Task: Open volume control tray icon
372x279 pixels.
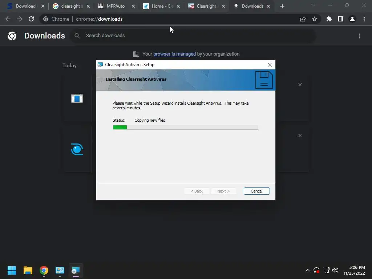Action: [x=335, y=270]
